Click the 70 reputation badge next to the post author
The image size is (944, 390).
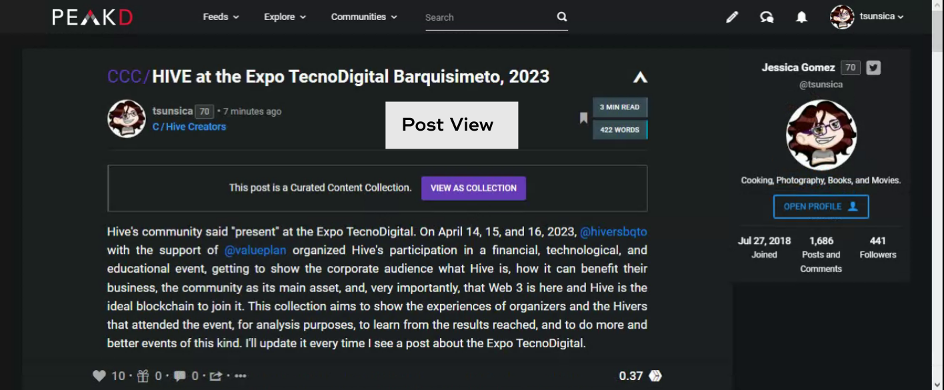(205, 111)
